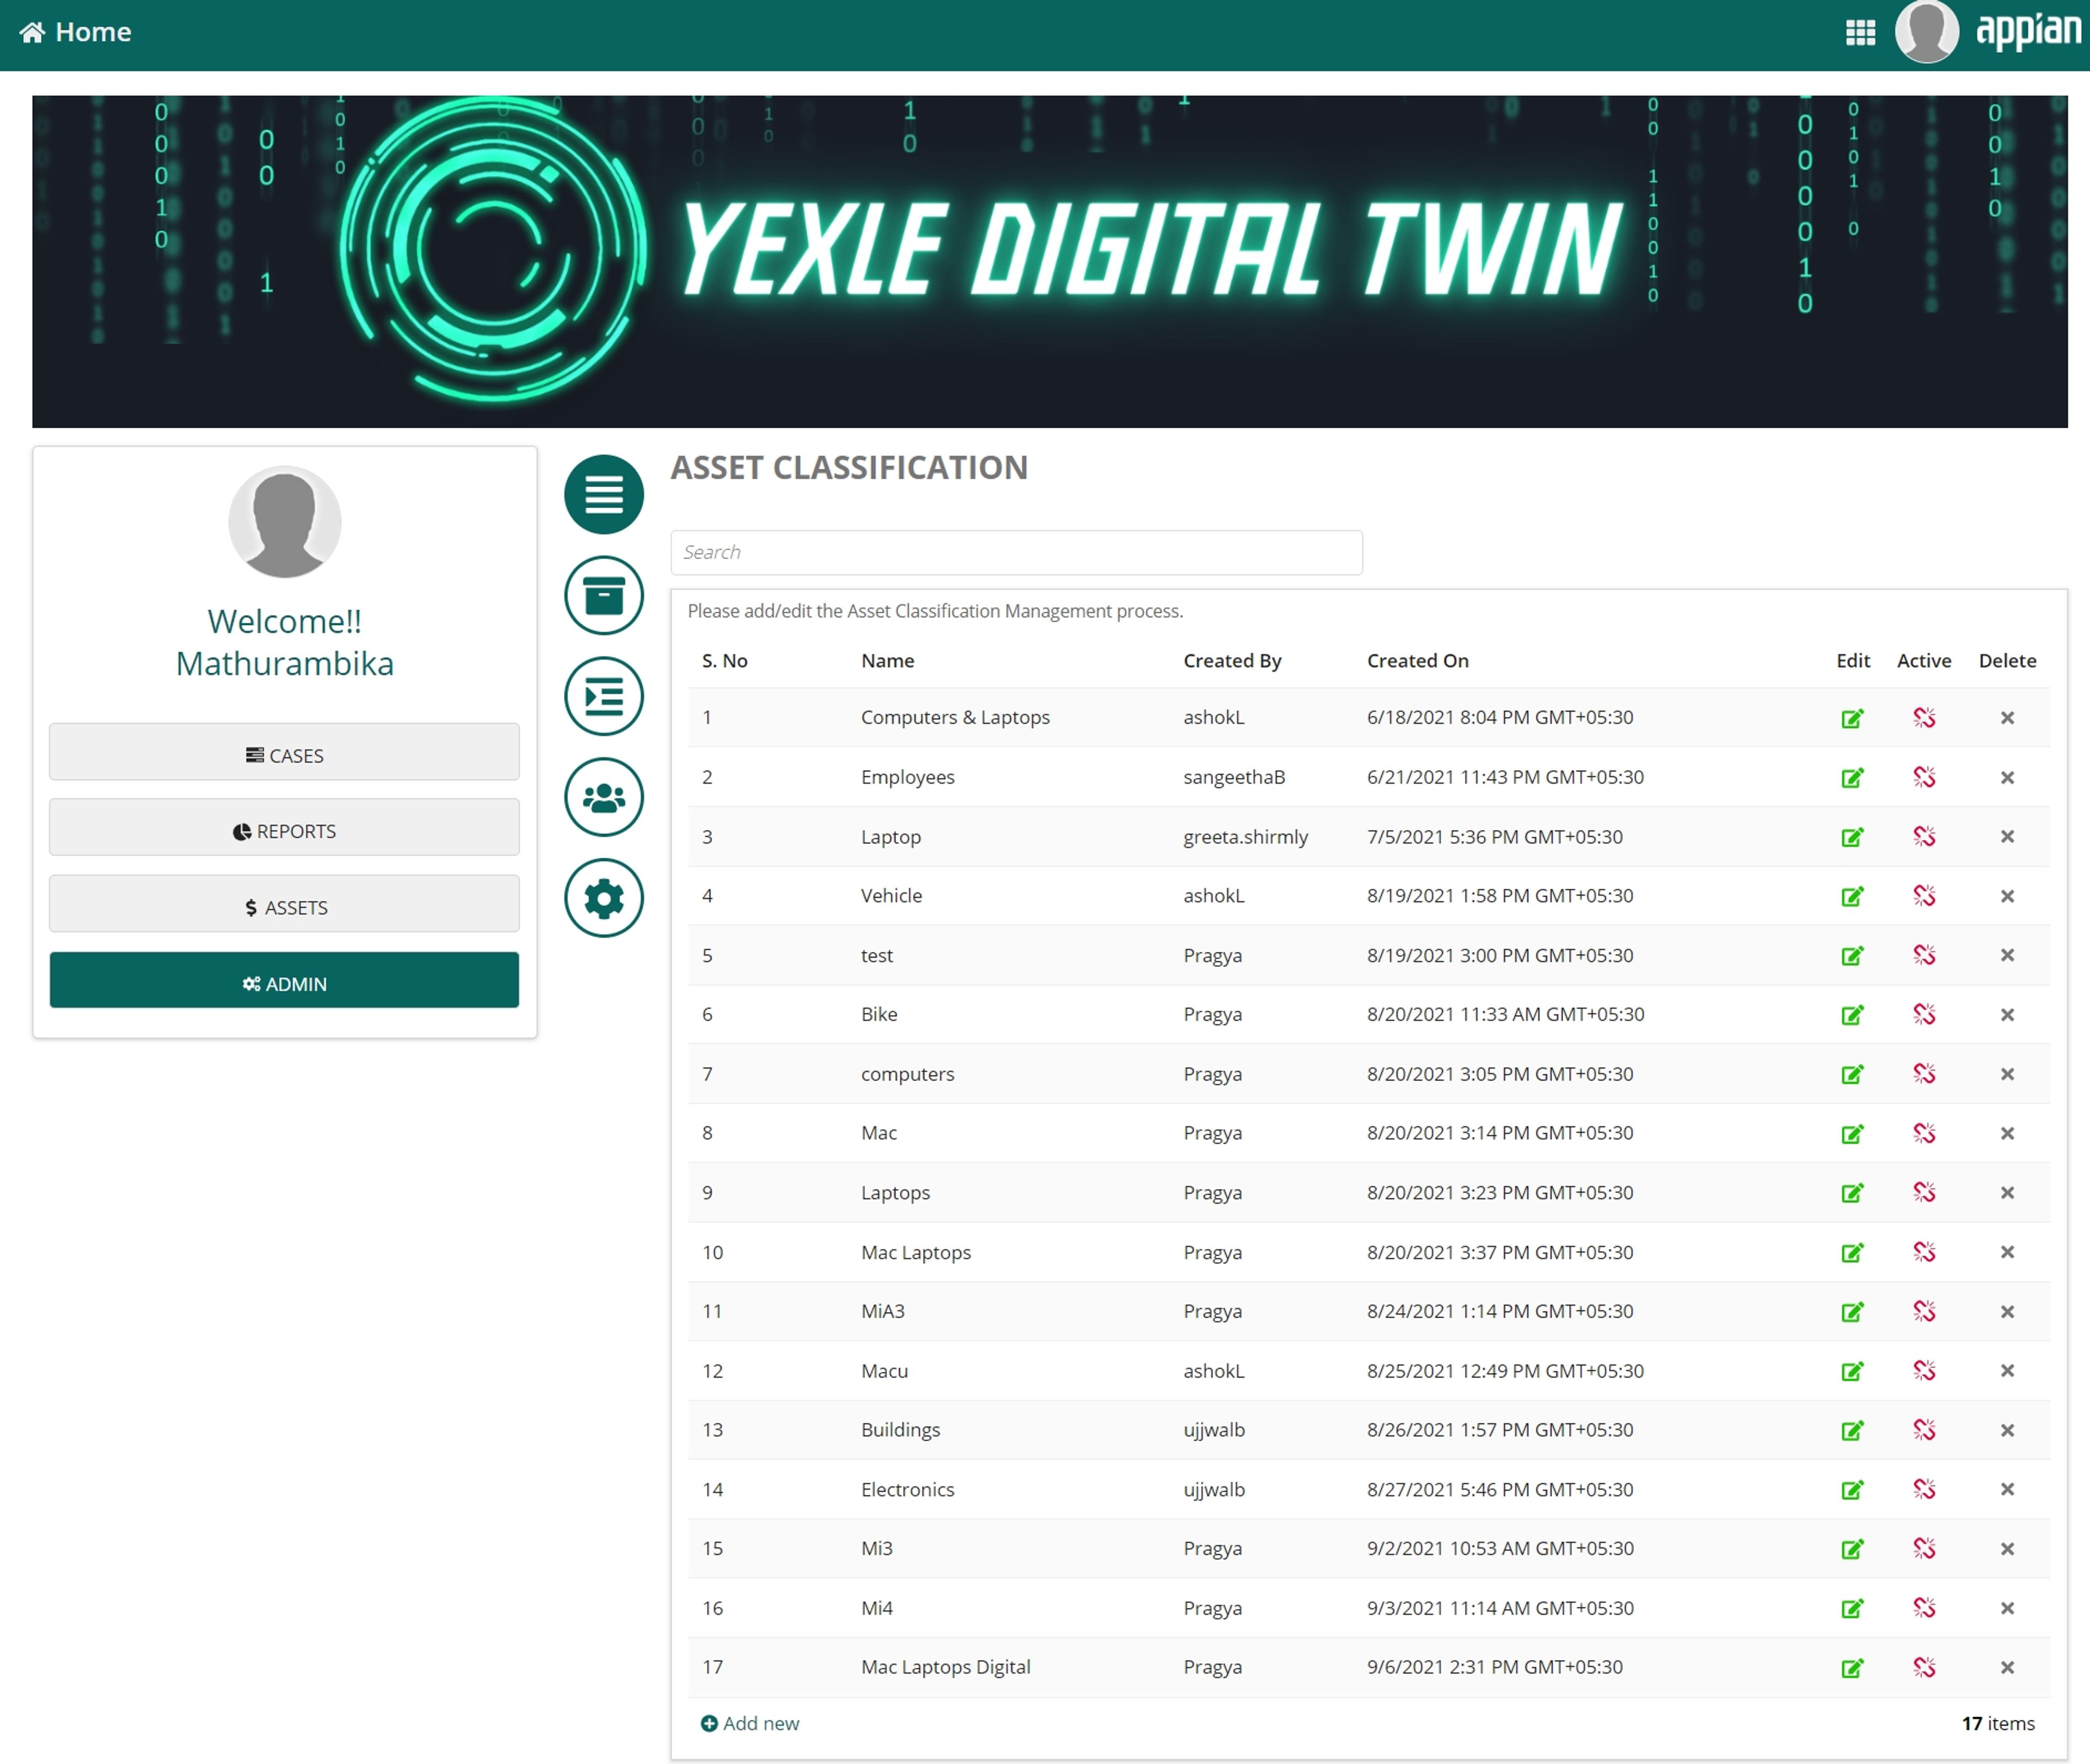Select the 'Mac Laptops Digital' name cell

coord(945,1667)
